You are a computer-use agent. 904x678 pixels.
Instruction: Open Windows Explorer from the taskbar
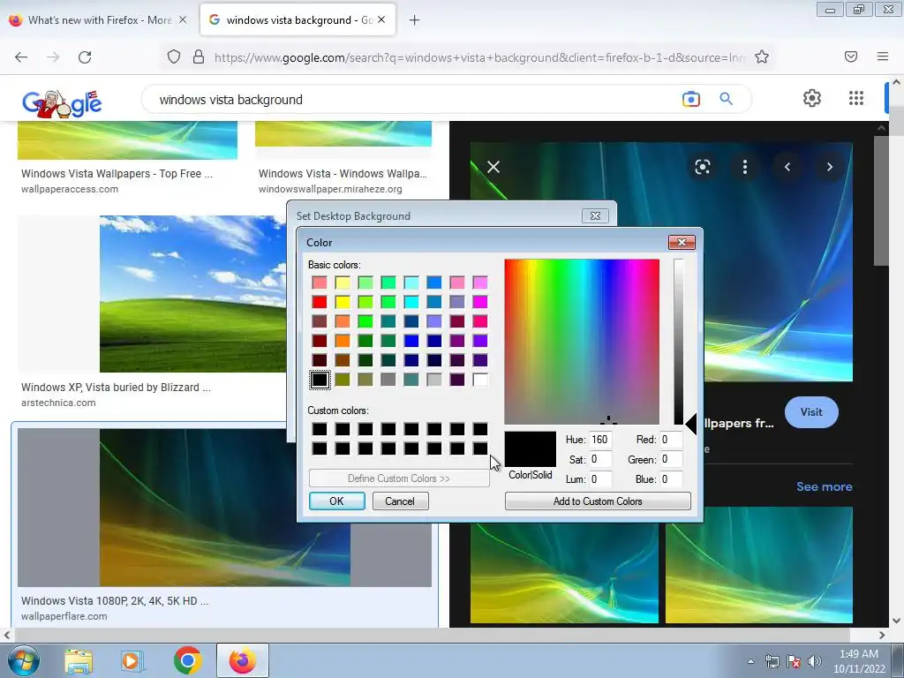pyautogui.click(x=79, y=661)
